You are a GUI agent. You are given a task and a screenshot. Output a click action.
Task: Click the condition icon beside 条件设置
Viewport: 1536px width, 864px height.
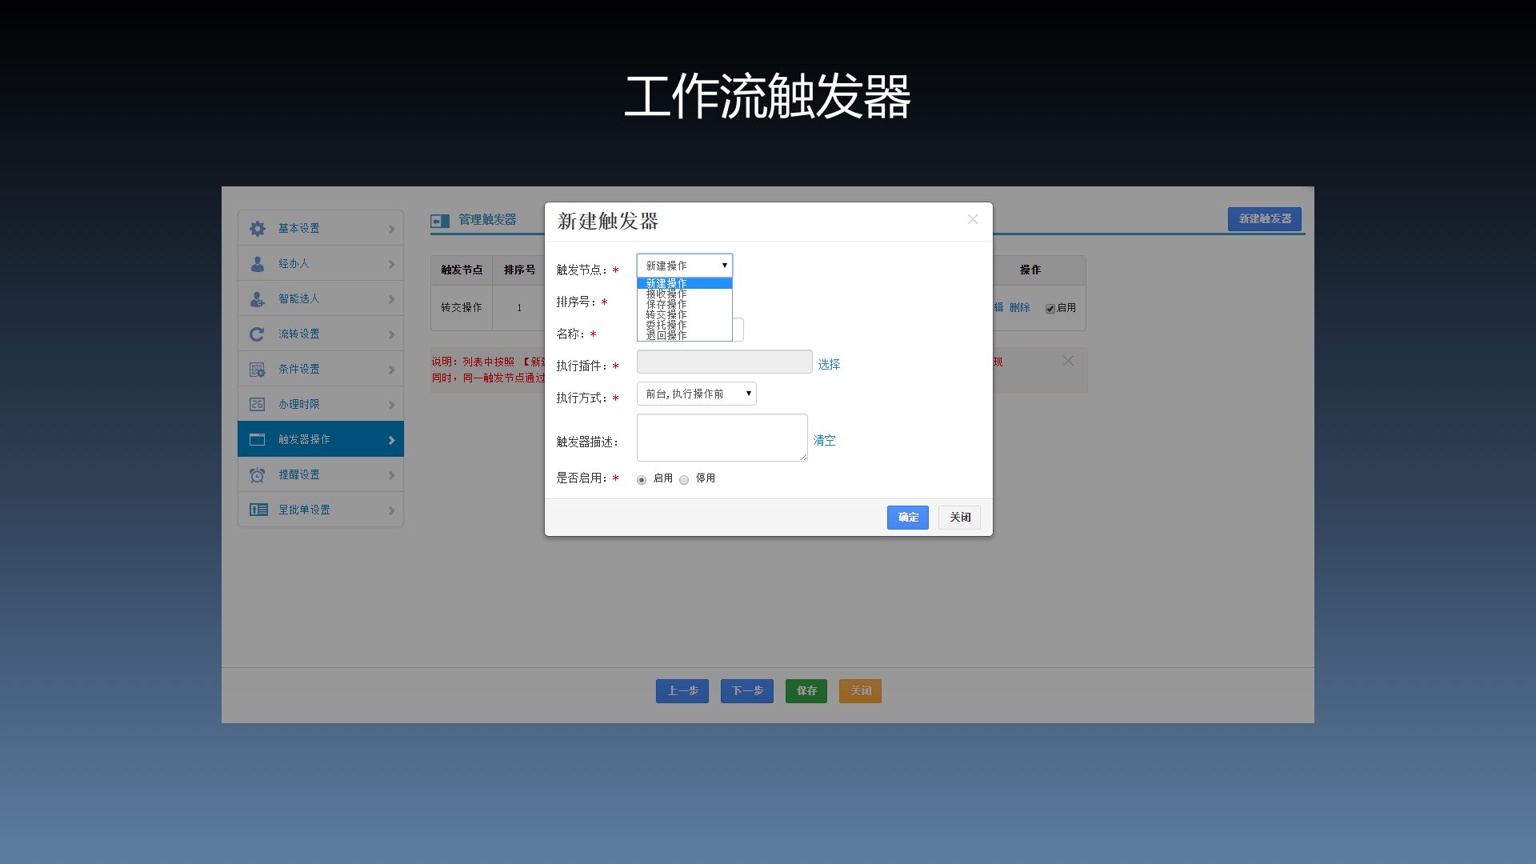257,370
